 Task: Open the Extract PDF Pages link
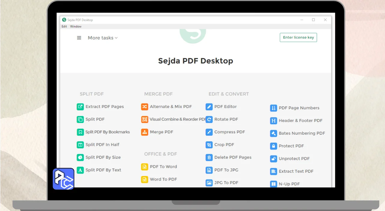pos(105,107)
